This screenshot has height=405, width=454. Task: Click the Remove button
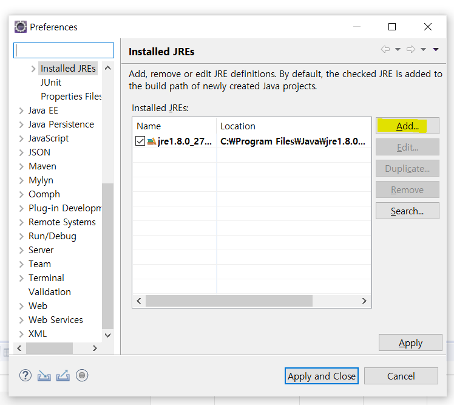point(407,189)
